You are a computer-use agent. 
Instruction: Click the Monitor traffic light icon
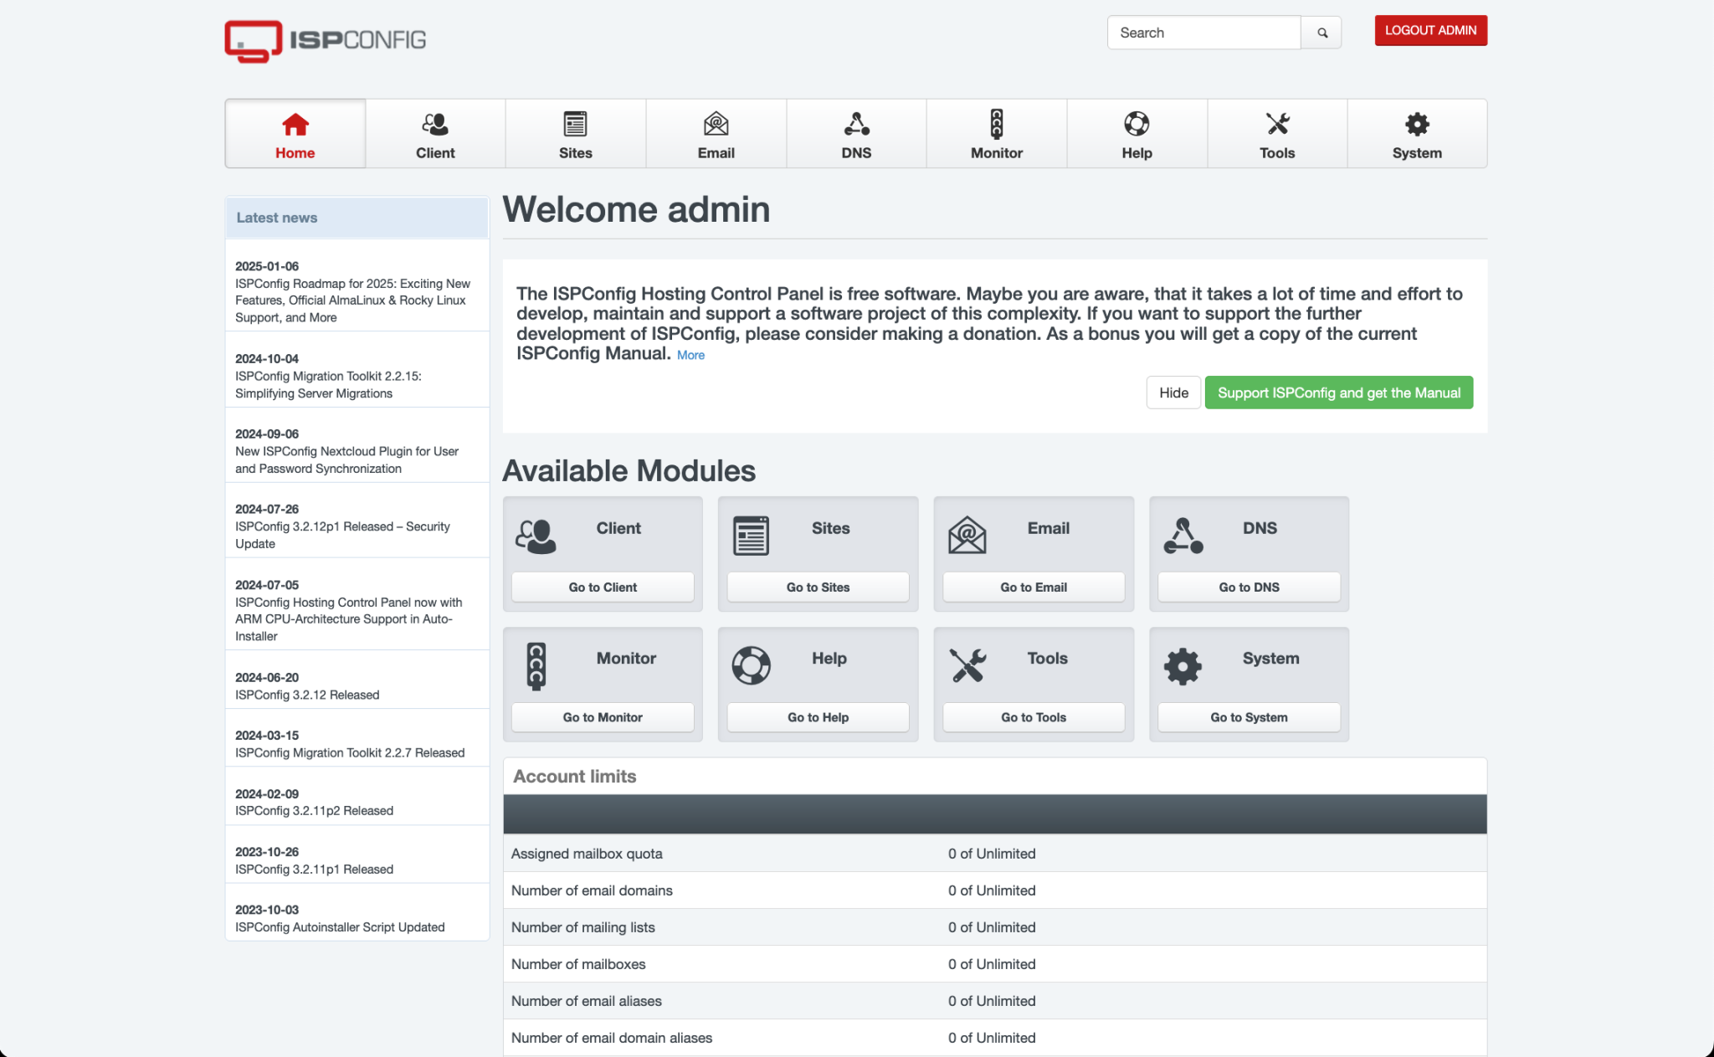point(996,124)
